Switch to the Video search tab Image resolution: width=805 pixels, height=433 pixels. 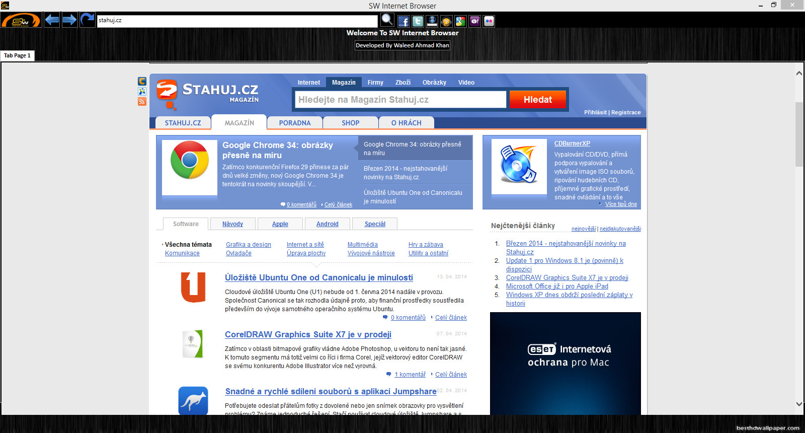pyautogui.click(x=466, y=83)
